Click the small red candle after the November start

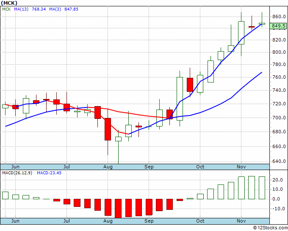coord(252,27)
